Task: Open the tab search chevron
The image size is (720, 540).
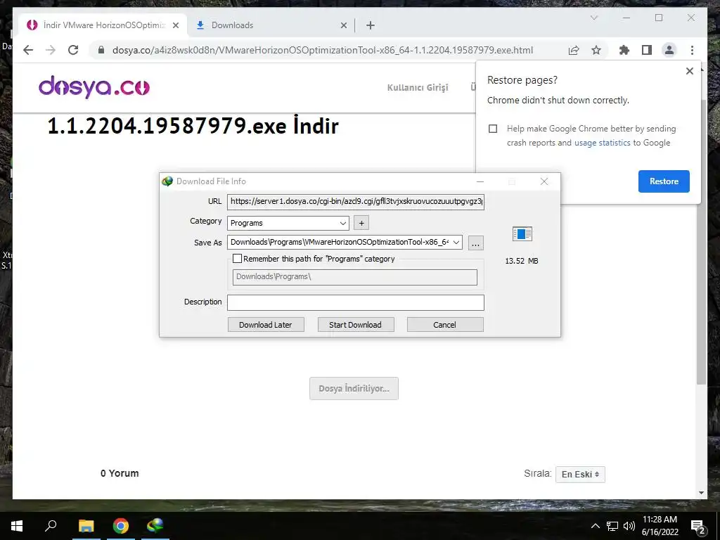Action: point(593,18)
